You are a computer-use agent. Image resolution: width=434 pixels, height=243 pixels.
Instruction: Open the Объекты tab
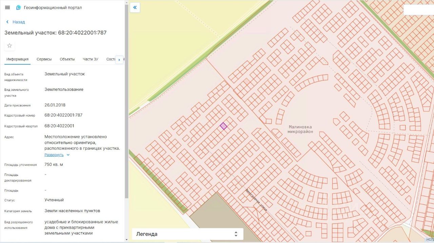point(67,59)
